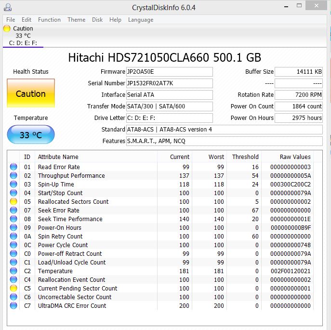The width and height of the screenshot is (331, 330).
Task: Click the yellow Caution disk status icon
Action: click(x=7, y=28)
